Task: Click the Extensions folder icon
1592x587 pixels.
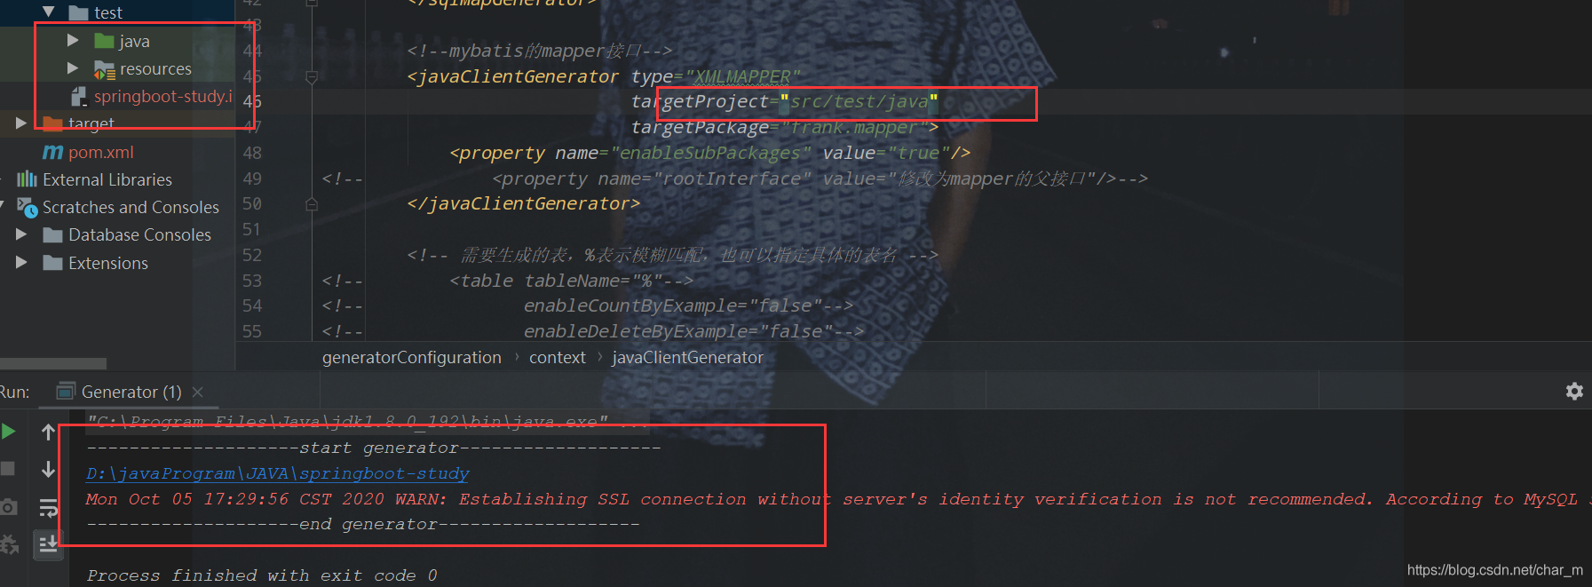Action: pyautogui.click(x=53, y=263)
